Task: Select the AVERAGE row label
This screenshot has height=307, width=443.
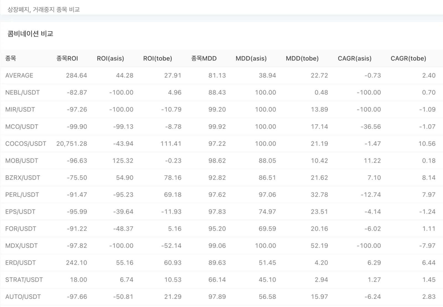Action: [19, 75]
